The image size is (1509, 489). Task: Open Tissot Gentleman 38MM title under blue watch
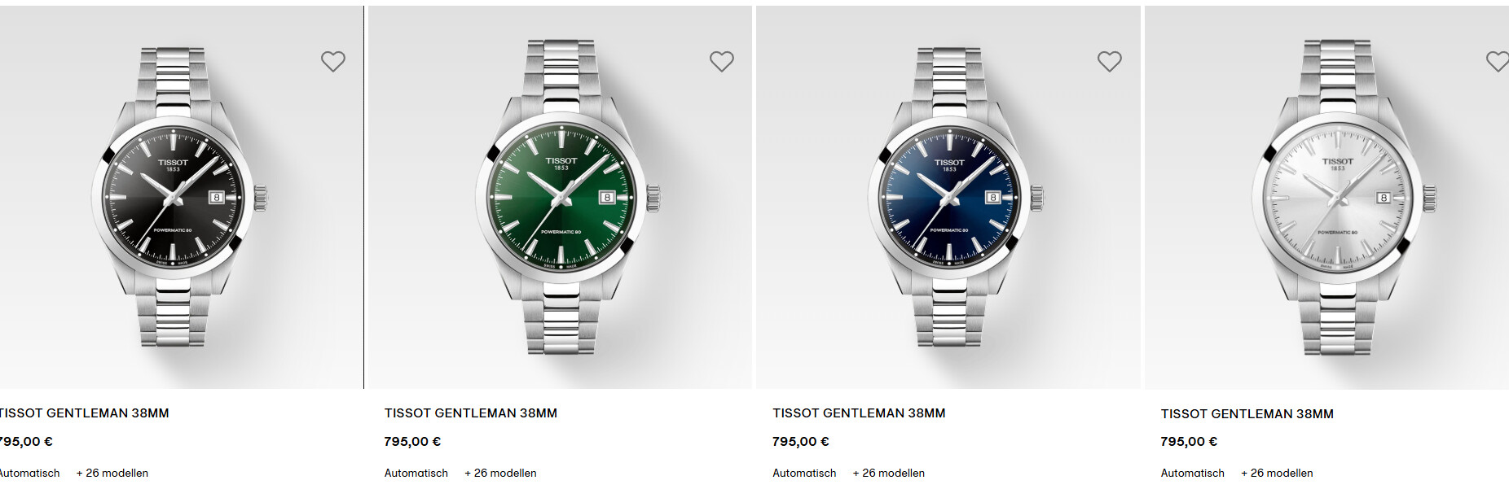tap(859, 413)
